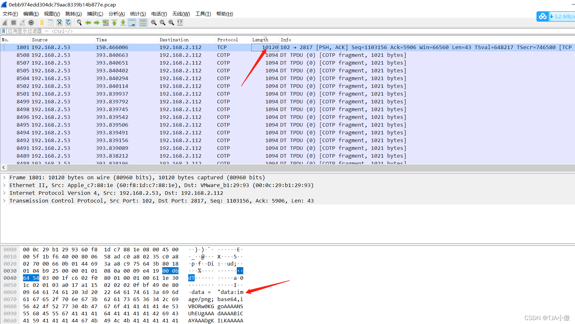The width and height of the screenshot is (575, 324).
Task: Restart the current capture
Action: pos(22,22)
